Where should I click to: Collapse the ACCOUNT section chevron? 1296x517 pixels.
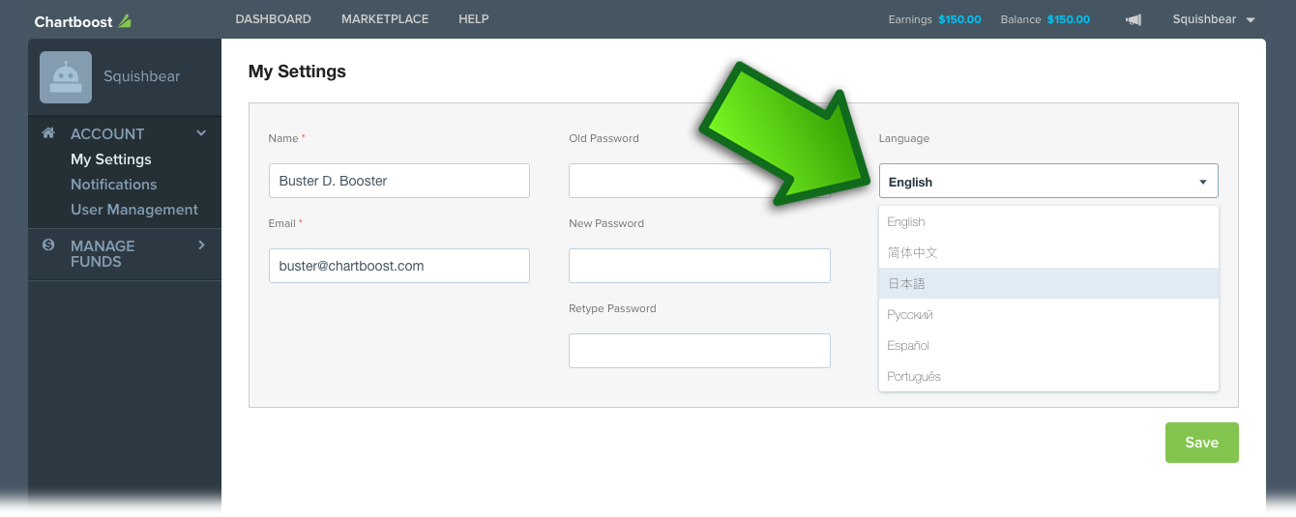201,133
